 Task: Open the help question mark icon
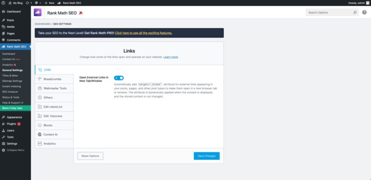[364, 12]
